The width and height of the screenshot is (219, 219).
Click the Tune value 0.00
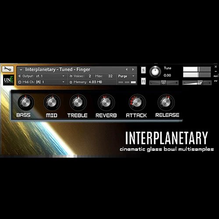(167, 75)
